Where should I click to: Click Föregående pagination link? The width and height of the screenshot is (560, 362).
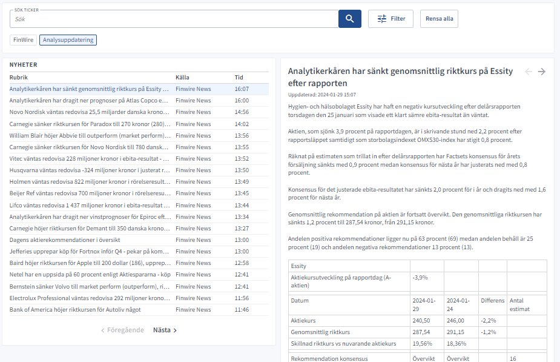coord(122,330)
